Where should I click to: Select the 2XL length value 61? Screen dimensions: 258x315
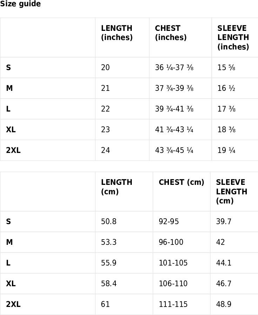click(x=106, y=304)
